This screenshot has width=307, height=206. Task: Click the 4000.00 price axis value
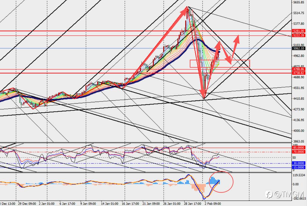point(299,131)
